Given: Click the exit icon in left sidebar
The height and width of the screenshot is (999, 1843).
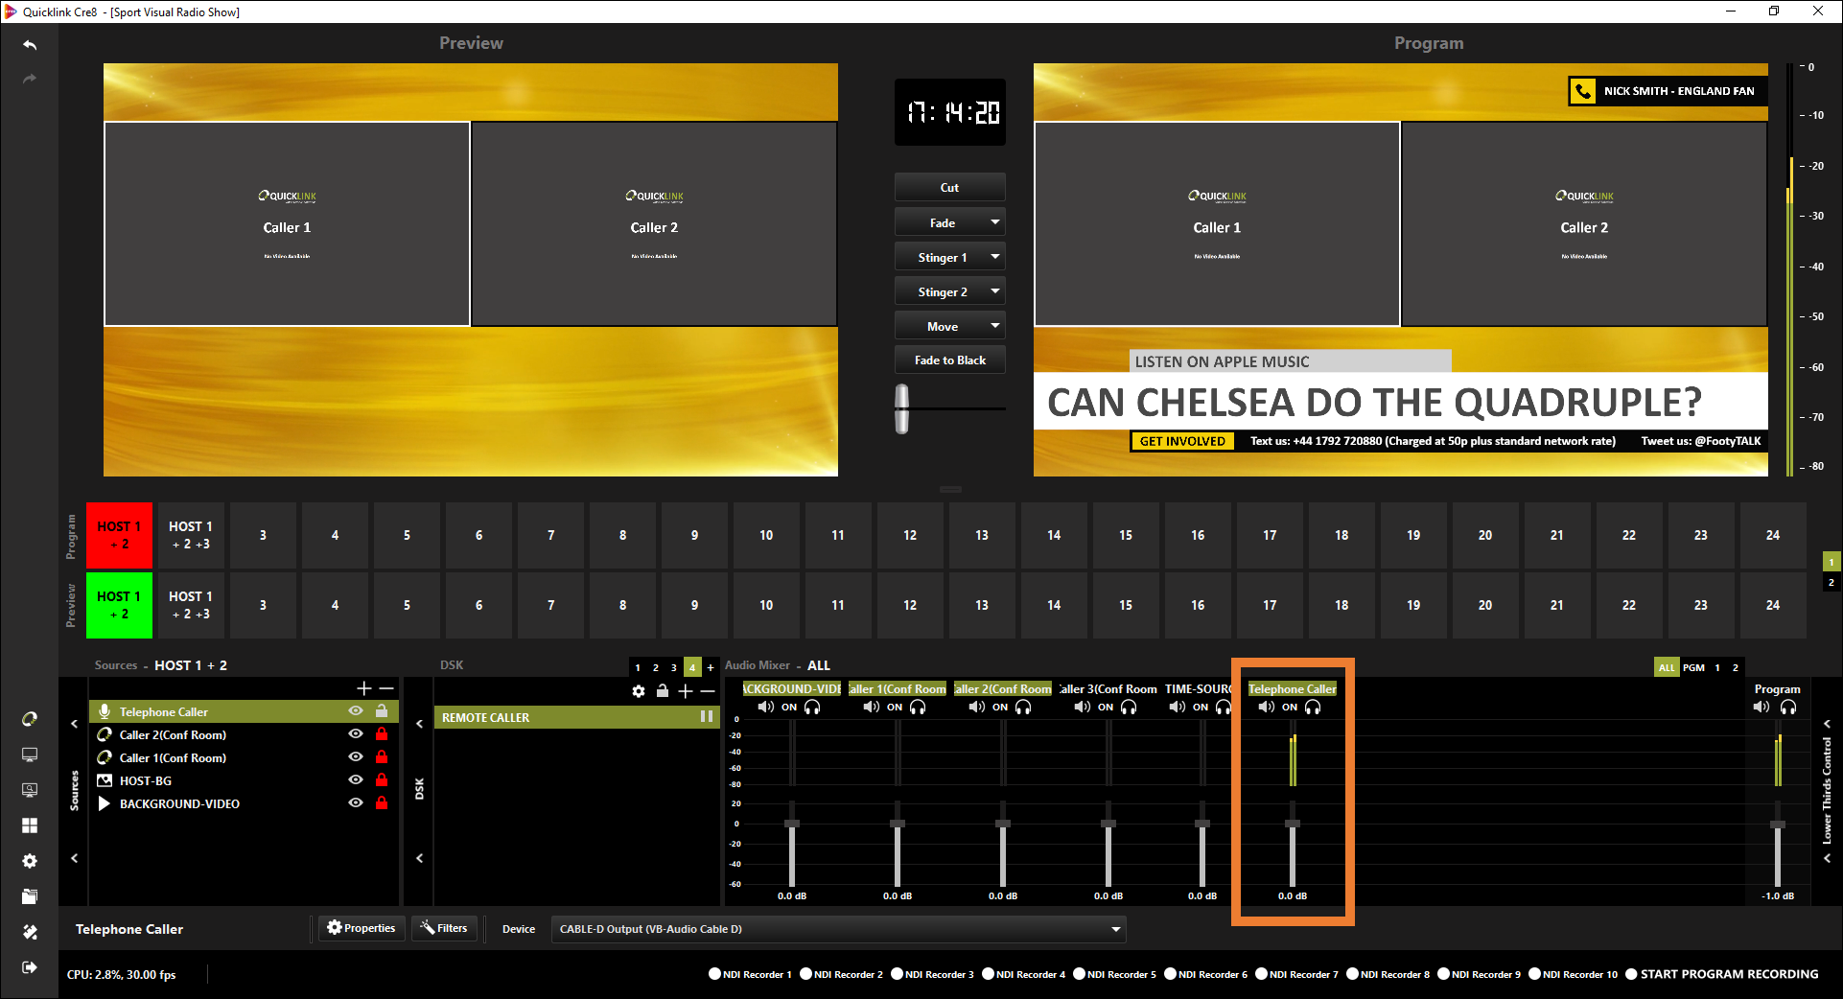Looking at the screenshot, I should point(30,967).
